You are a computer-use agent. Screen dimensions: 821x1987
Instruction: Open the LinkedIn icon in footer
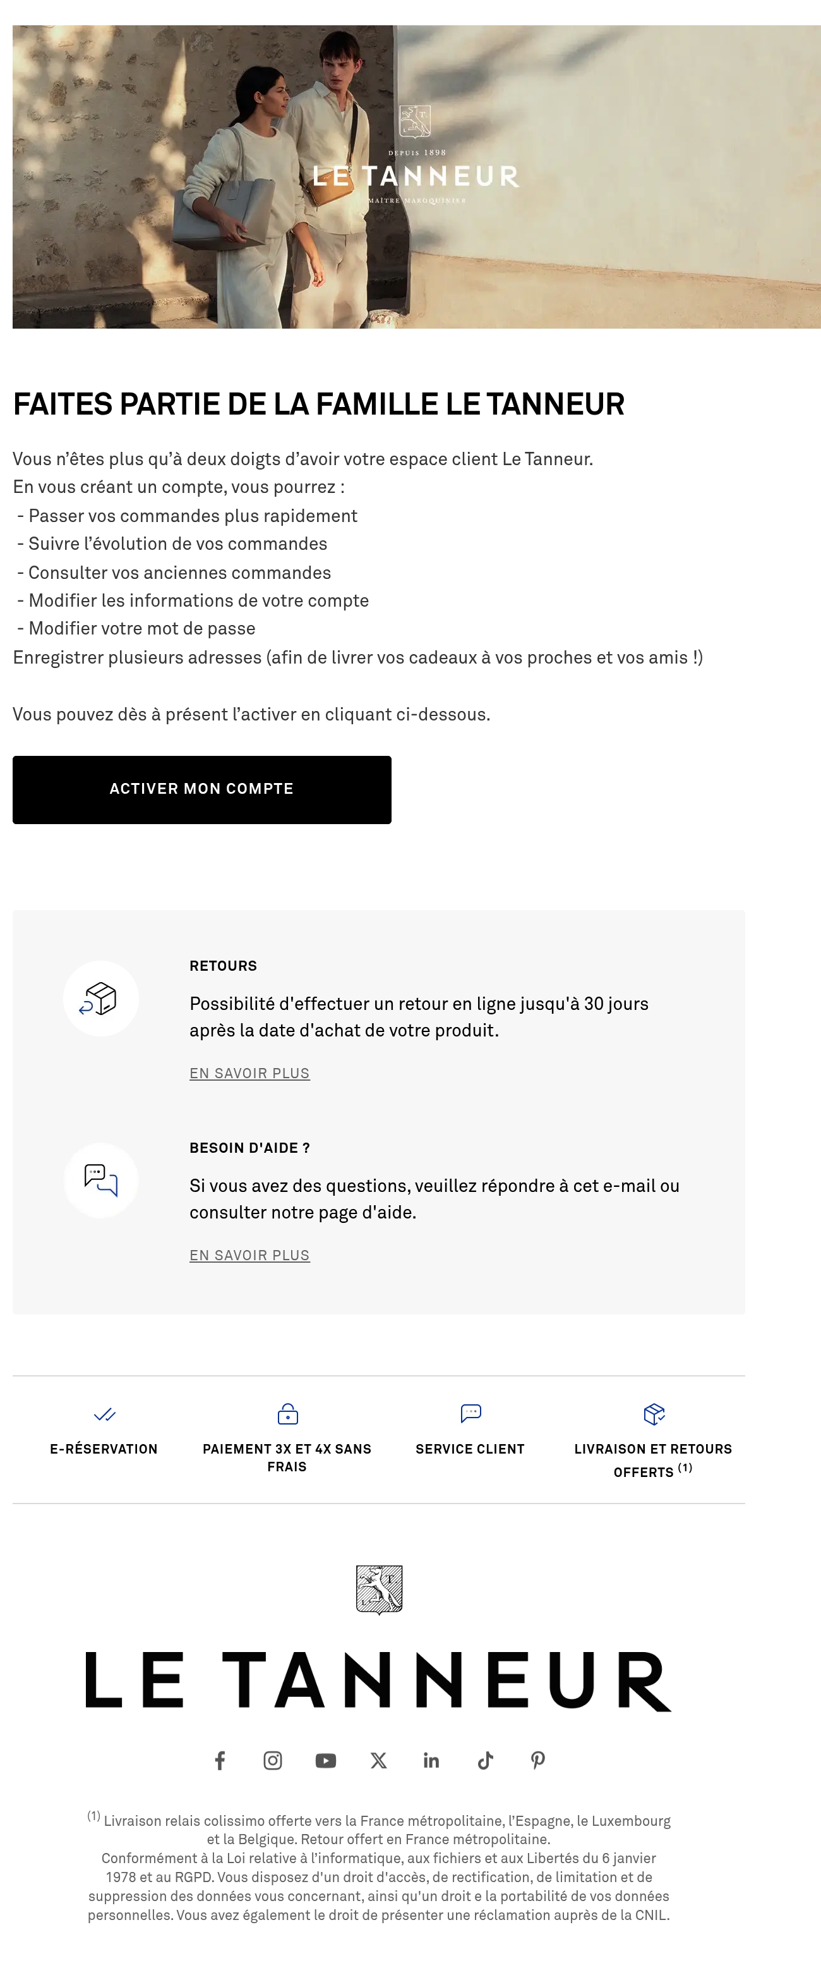click(432, 1760)
